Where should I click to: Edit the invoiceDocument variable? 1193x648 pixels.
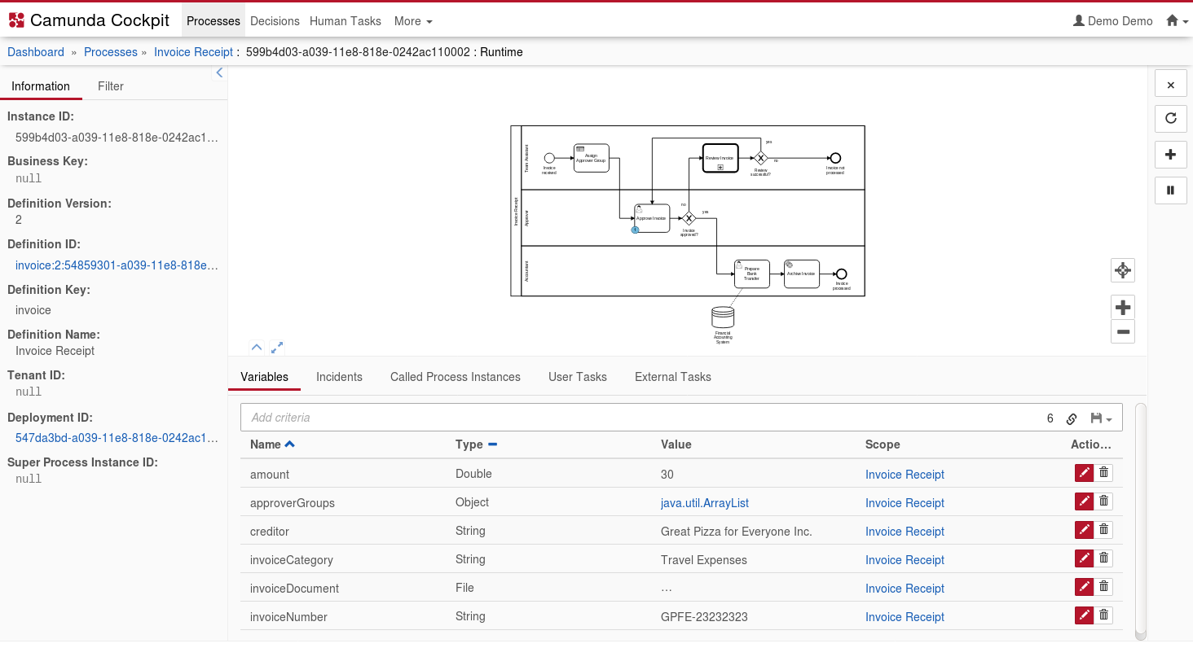pos(1084,587)
